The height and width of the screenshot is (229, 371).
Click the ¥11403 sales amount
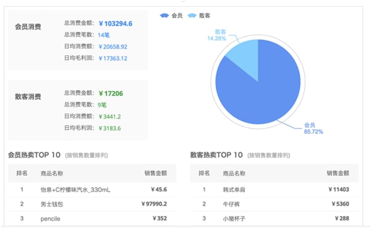click(x=339, y=189)
